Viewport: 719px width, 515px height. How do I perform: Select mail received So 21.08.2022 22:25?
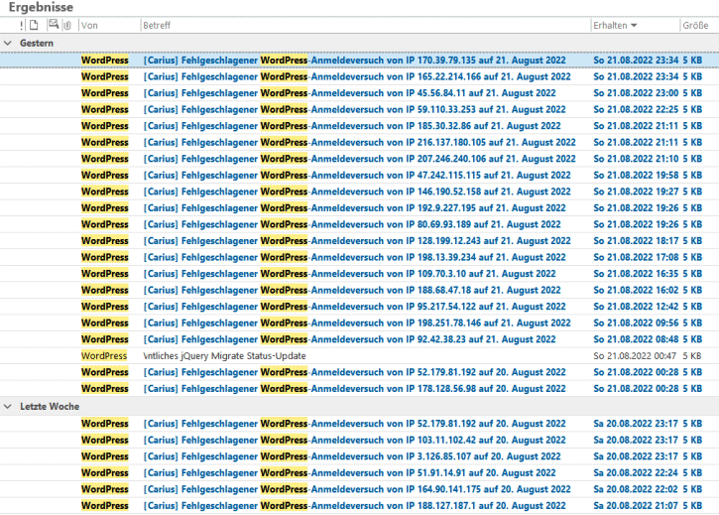click(359, 110)
